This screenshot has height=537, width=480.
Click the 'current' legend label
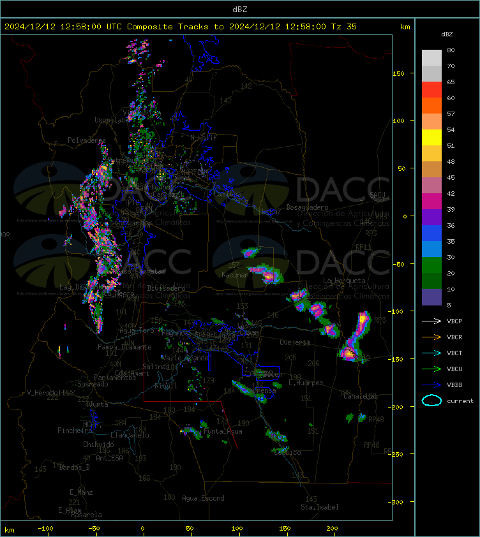pyautogui.click(x=460, y=401)
